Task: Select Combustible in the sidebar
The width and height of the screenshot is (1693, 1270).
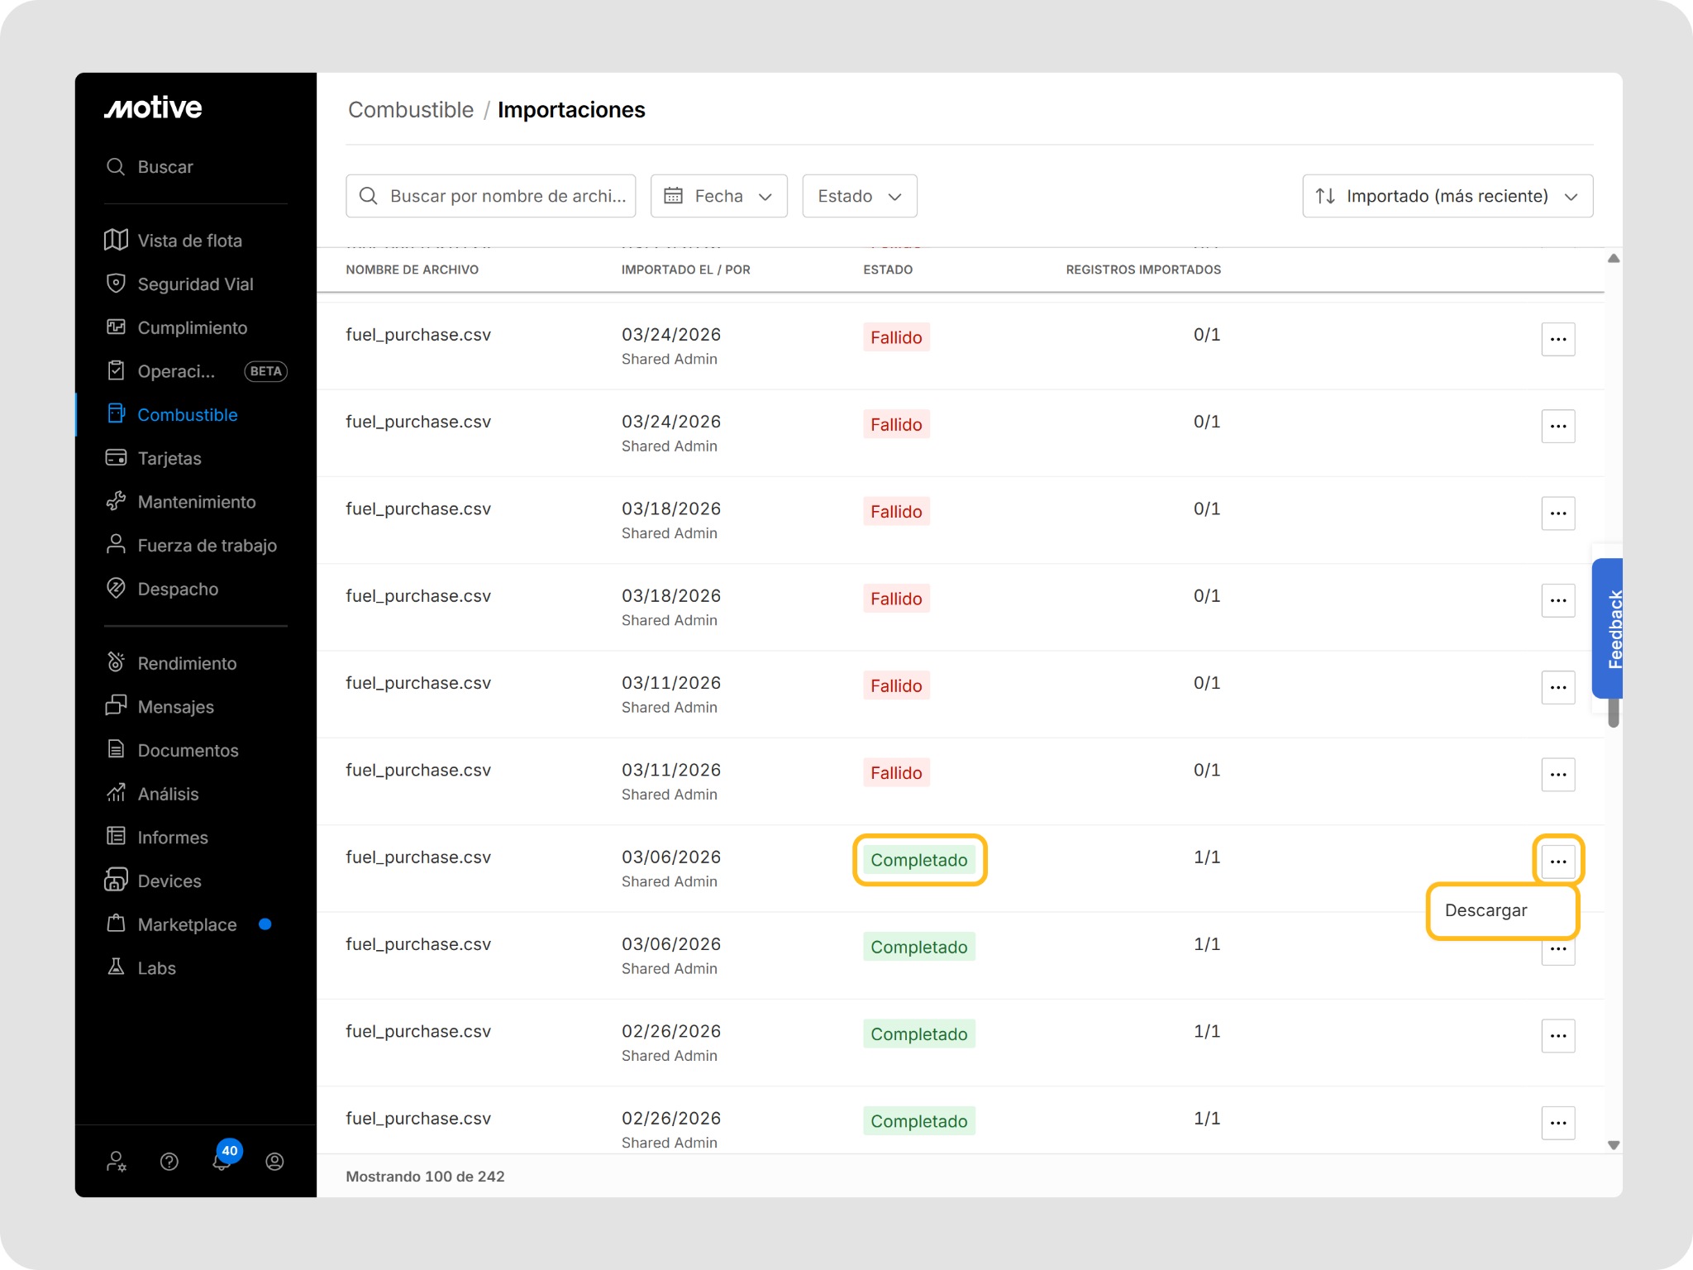Action: (172, 415)
